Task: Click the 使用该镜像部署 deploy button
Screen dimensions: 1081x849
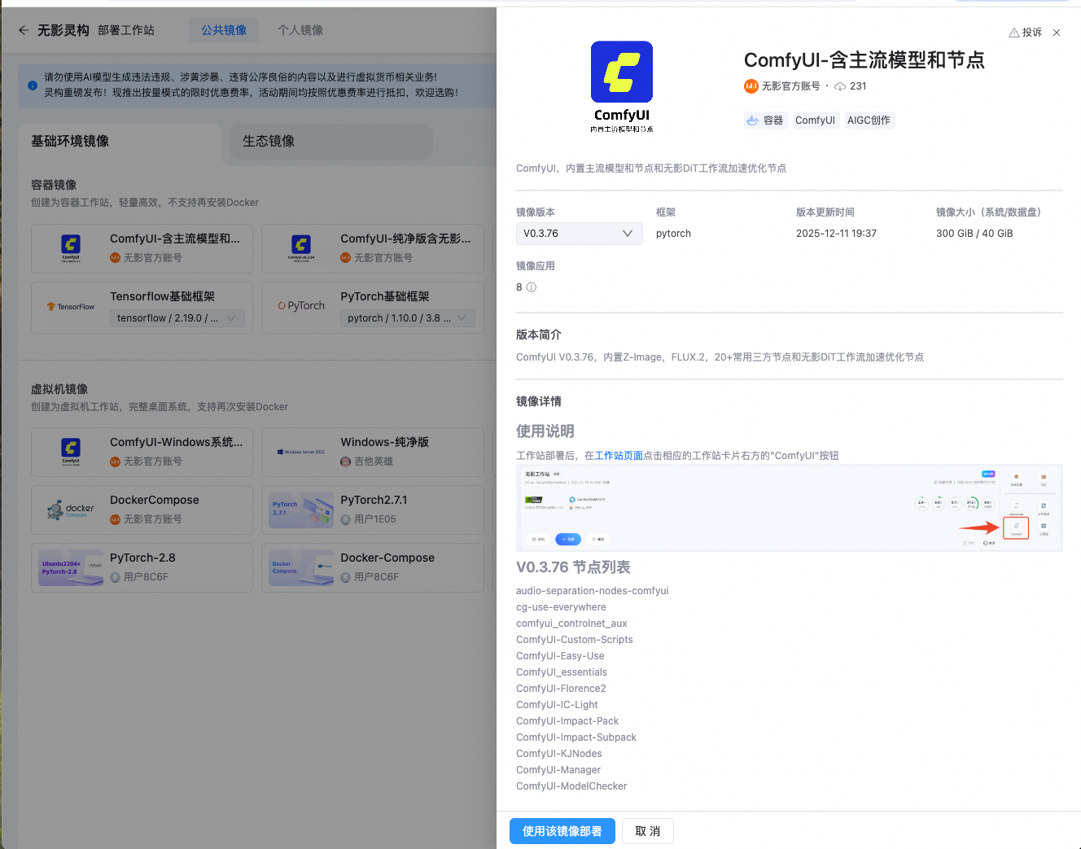Action: (x=562, y=831)
